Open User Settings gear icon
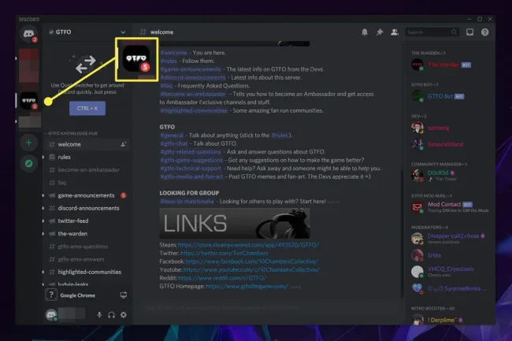This screenshot has height=341, width=512. [x=124, y=314]
